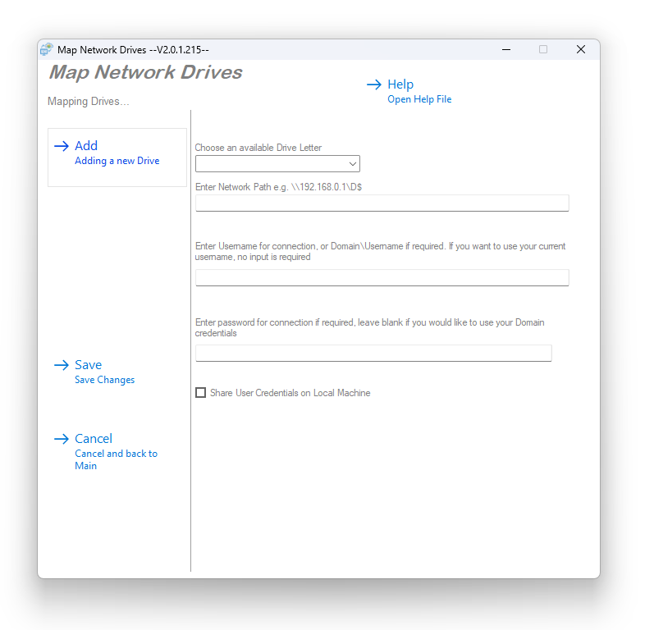Viewport: 654px width, 630px height.
Task: Click into the Username text field
Action: pos(382,277)
